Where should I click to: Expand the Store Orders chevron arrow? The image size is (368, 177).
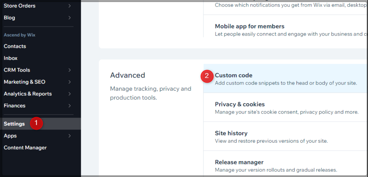point(69,6)
